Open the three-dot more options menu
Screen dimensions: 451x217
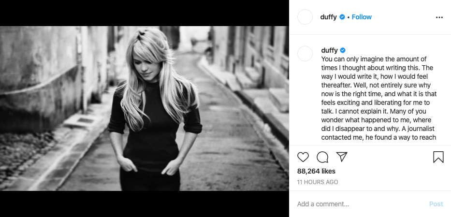[x=439, y=17]
